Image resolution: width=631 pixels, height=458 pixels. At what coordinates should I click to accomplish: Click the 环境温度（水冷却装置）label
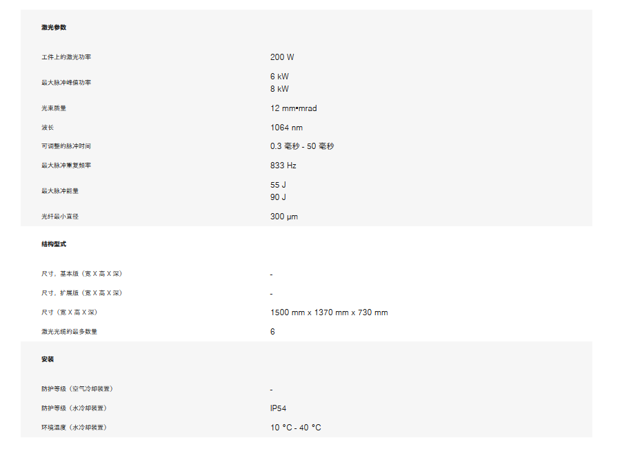pyautogui.click(x=74, y=428)
